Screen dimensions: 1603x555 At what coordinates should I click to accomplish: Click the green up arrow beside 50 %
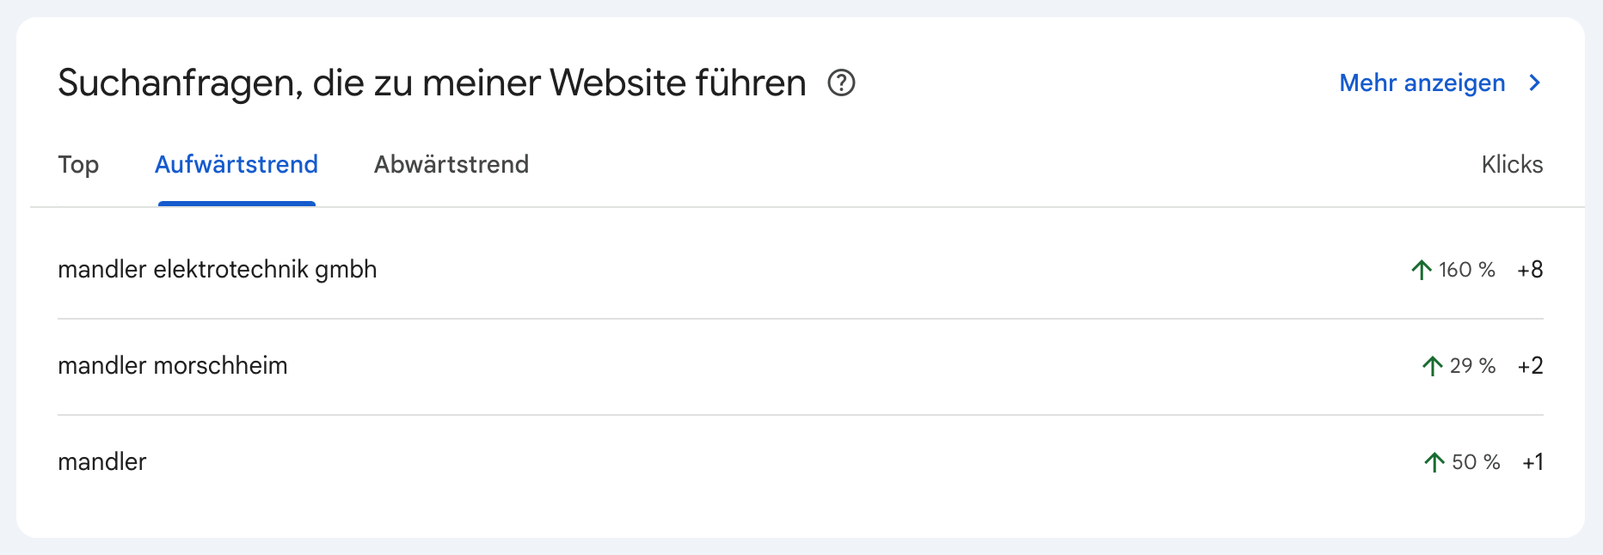1434,463
